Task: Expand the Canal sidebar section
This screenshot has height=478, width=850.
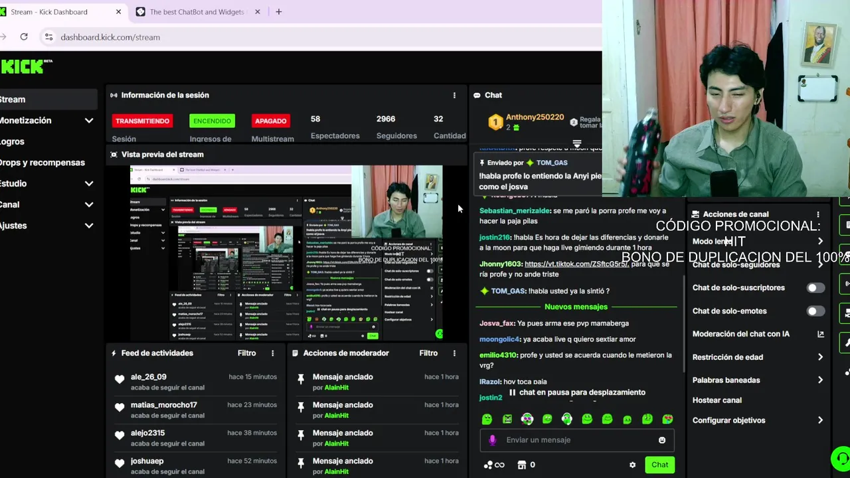Action: click(x=89, y=204)
